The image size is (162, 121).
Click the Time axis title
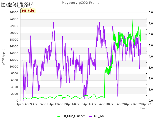point(143,108)
